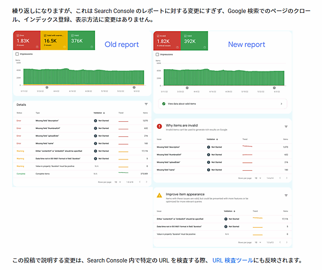Go to previous page in Why items are invalid table
Screen dimensions: 322x270
point(280,178)
